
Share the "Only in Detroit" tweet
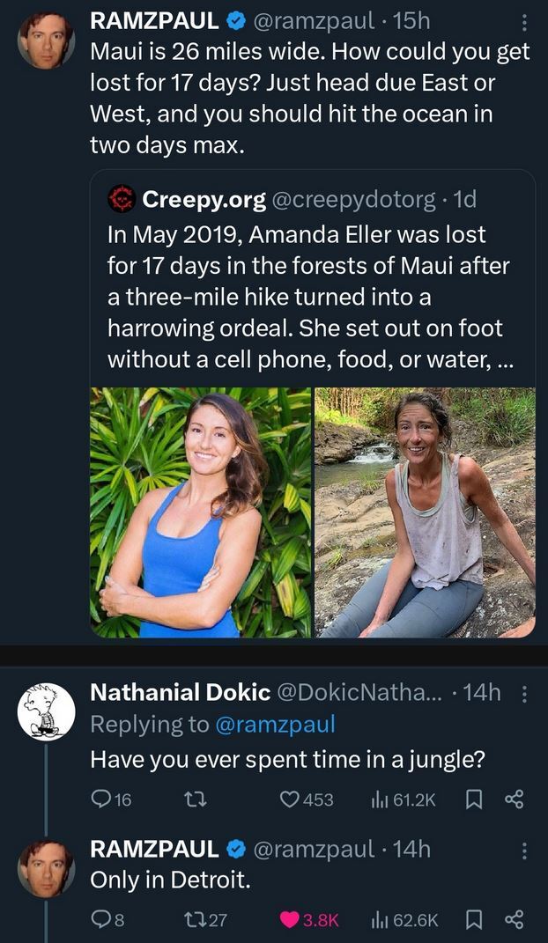[514, 920]
